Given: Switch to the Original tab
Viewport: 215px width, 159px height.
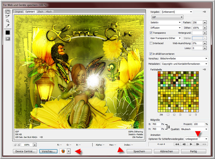Looking at the screenshot, I should (x=19, y=12).
